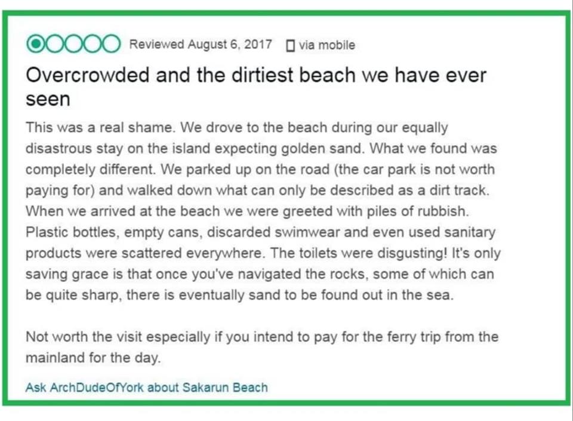Click the third rating bubble
This screenshot has width=573, height=421.
click(x=73, y=45)
